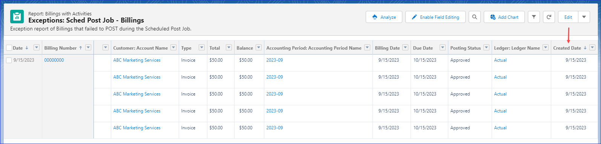
Task: Open the Due Date column menu
Action: [443, 47]
